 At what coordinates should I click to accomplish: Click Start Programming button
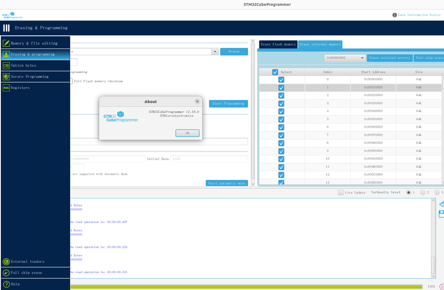228,104
